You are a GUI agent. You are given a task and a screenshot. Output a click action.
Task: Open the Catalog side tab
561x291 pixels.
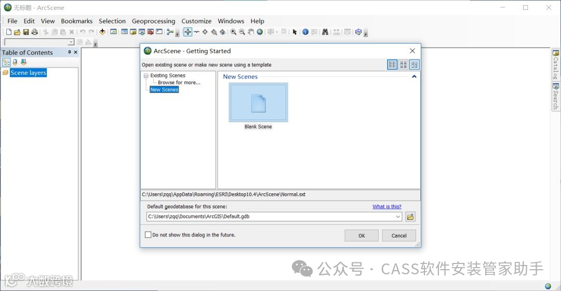[x=556, y=64]
